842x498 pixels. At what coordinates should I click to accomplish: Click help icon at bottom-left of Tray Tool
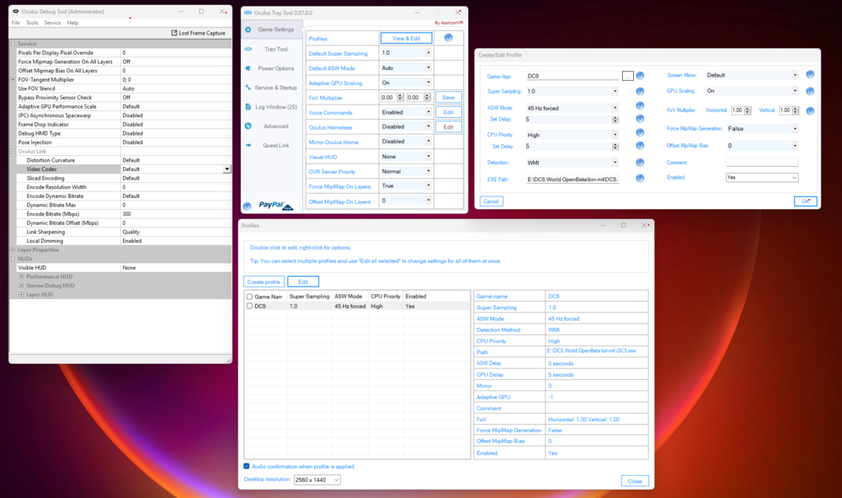(x=247, y=206)
